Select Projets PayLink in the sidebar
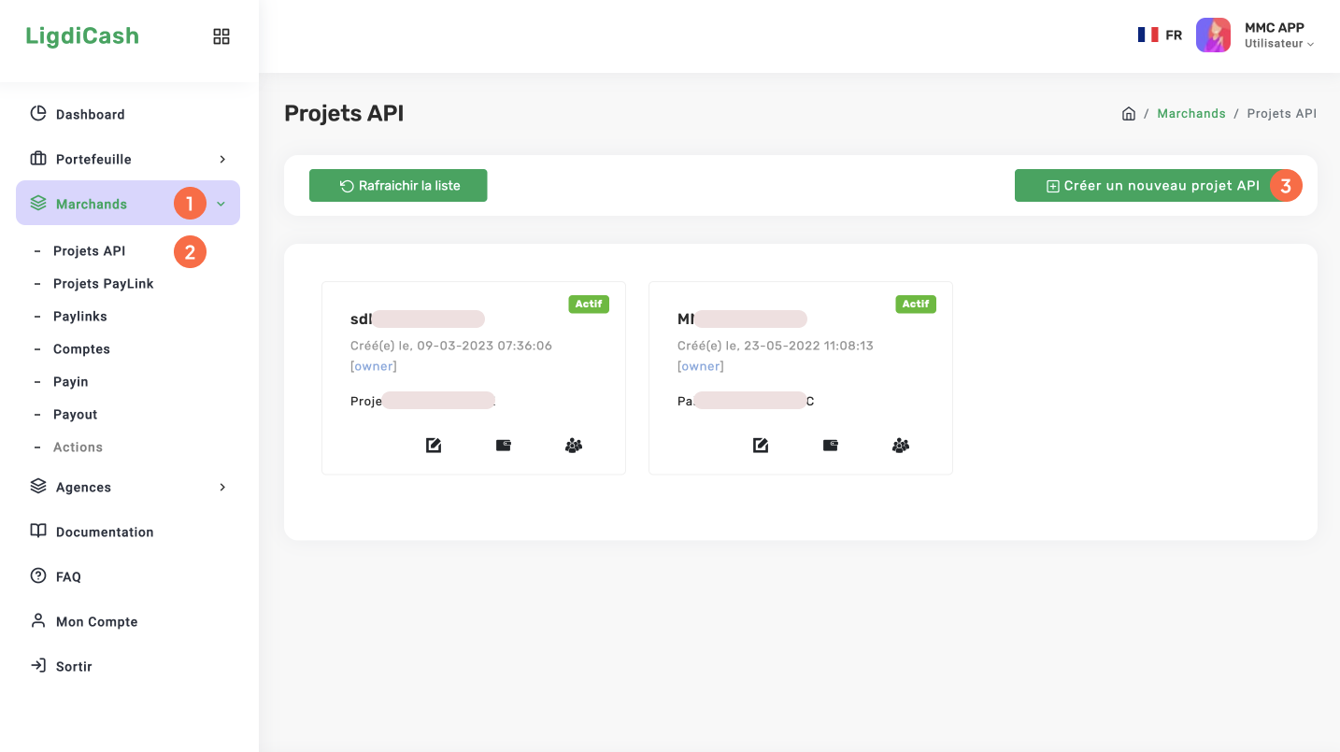Viewport: 1340px width, 752px height. click(103, 283)
